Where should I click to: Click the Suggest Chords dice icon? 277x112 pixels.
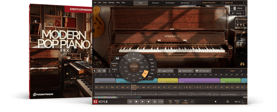(x=159, y=71)
